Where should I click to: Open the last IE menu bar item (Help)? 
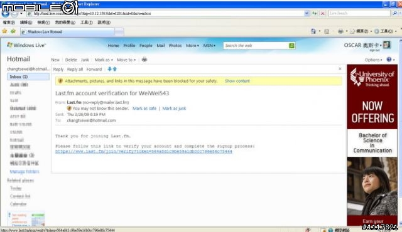tap(104, 22)
